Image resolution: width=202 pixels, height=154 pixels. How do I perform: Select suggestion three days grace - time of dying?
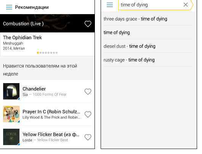(148, 19)
